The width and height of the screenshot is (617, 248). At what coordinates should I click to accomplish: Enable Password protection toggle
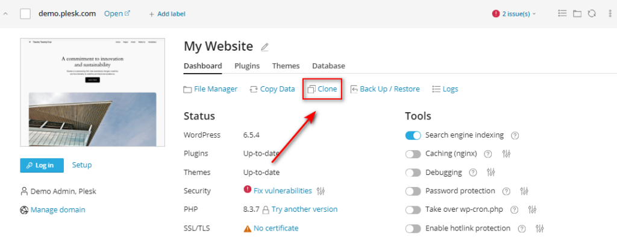click(413, 191)
